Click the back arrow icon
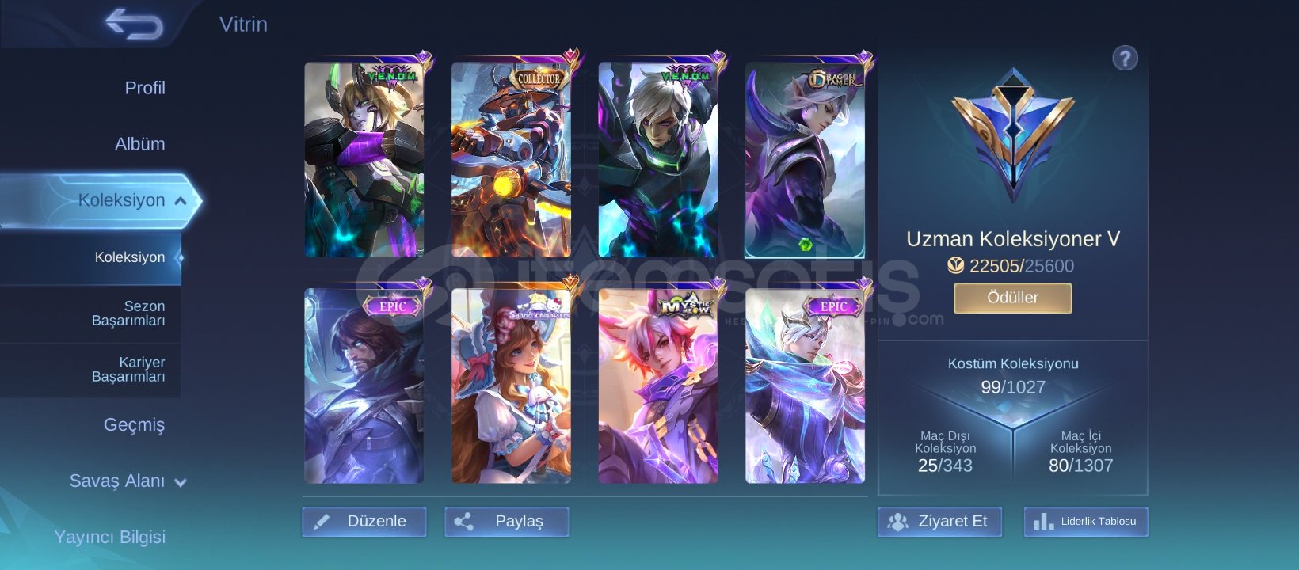 (134, 24)
